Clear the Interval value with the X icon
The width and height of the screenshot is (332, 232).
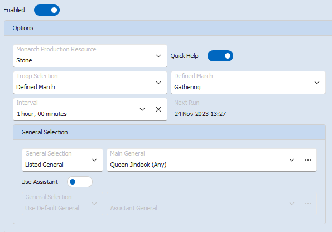click(158, 109)
